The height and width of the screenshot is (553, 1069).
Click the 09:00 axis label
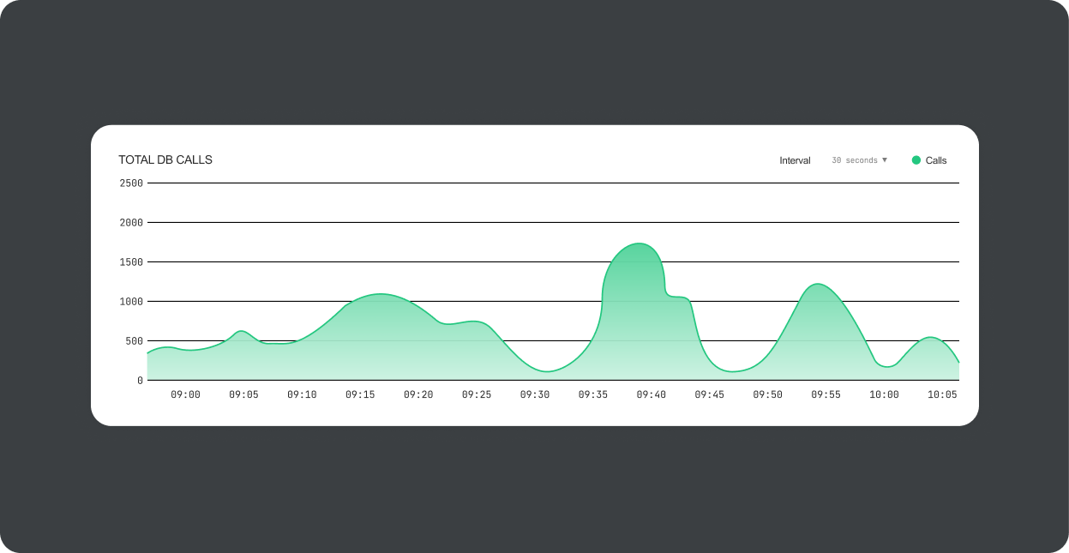point(186,394)
